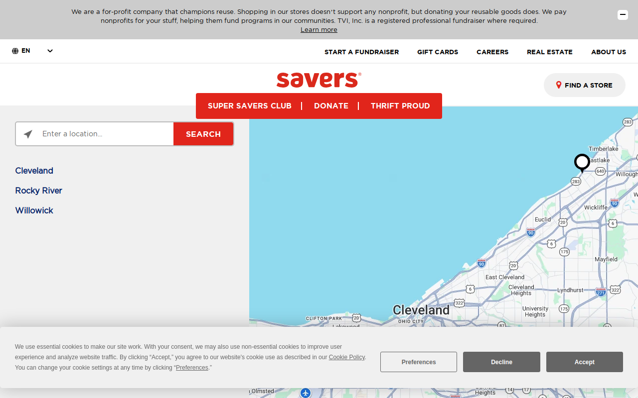Collapse the top notice banner with the minus icon
Screen dimensions: 638x398
(623, 15)
